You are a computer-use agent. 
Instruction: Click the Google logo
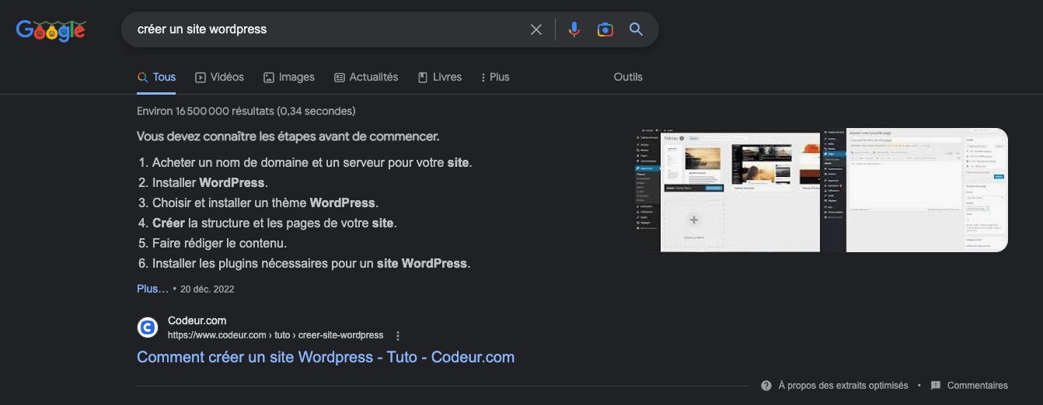(51, 30)
